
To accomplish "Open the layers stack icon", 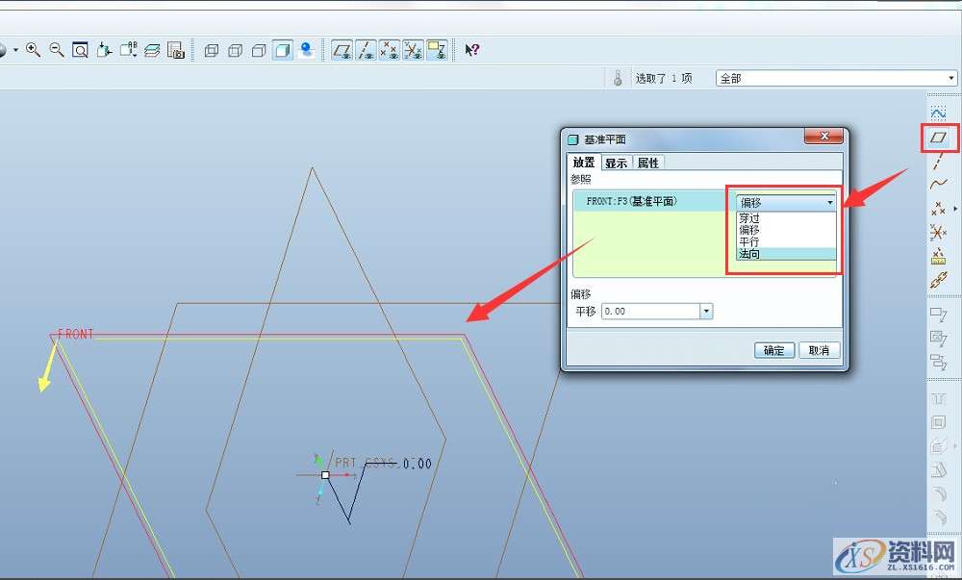I will [152, 49].
